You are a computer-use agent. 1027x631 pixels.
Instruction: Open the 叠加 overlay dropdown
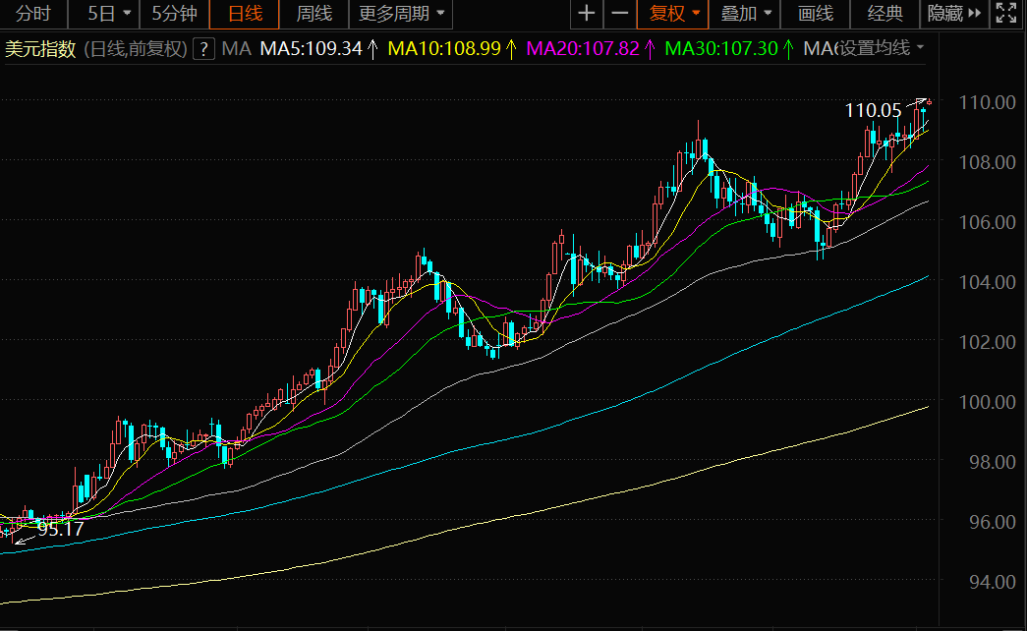coord(745,13)
